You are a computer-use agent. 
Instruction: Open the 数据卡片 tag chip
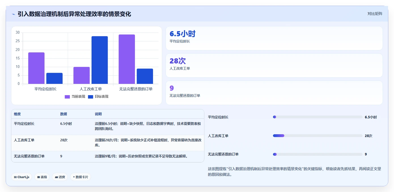point(81,177)
